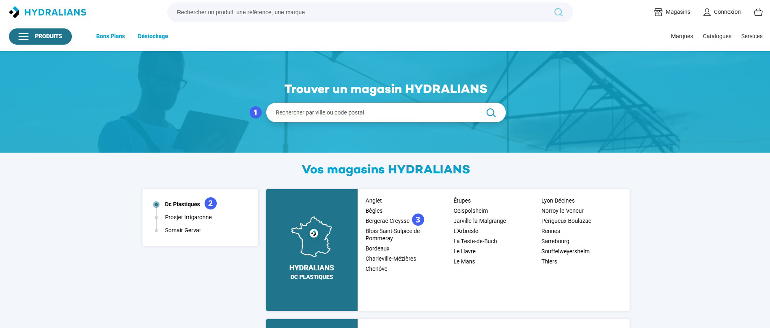Click the Hydralians logo
The image size is (770, 328).
click(47, 12)
